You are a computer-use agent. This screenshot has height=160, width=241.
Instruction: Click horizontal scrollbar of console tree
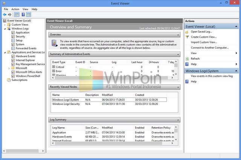coord(22,151)
